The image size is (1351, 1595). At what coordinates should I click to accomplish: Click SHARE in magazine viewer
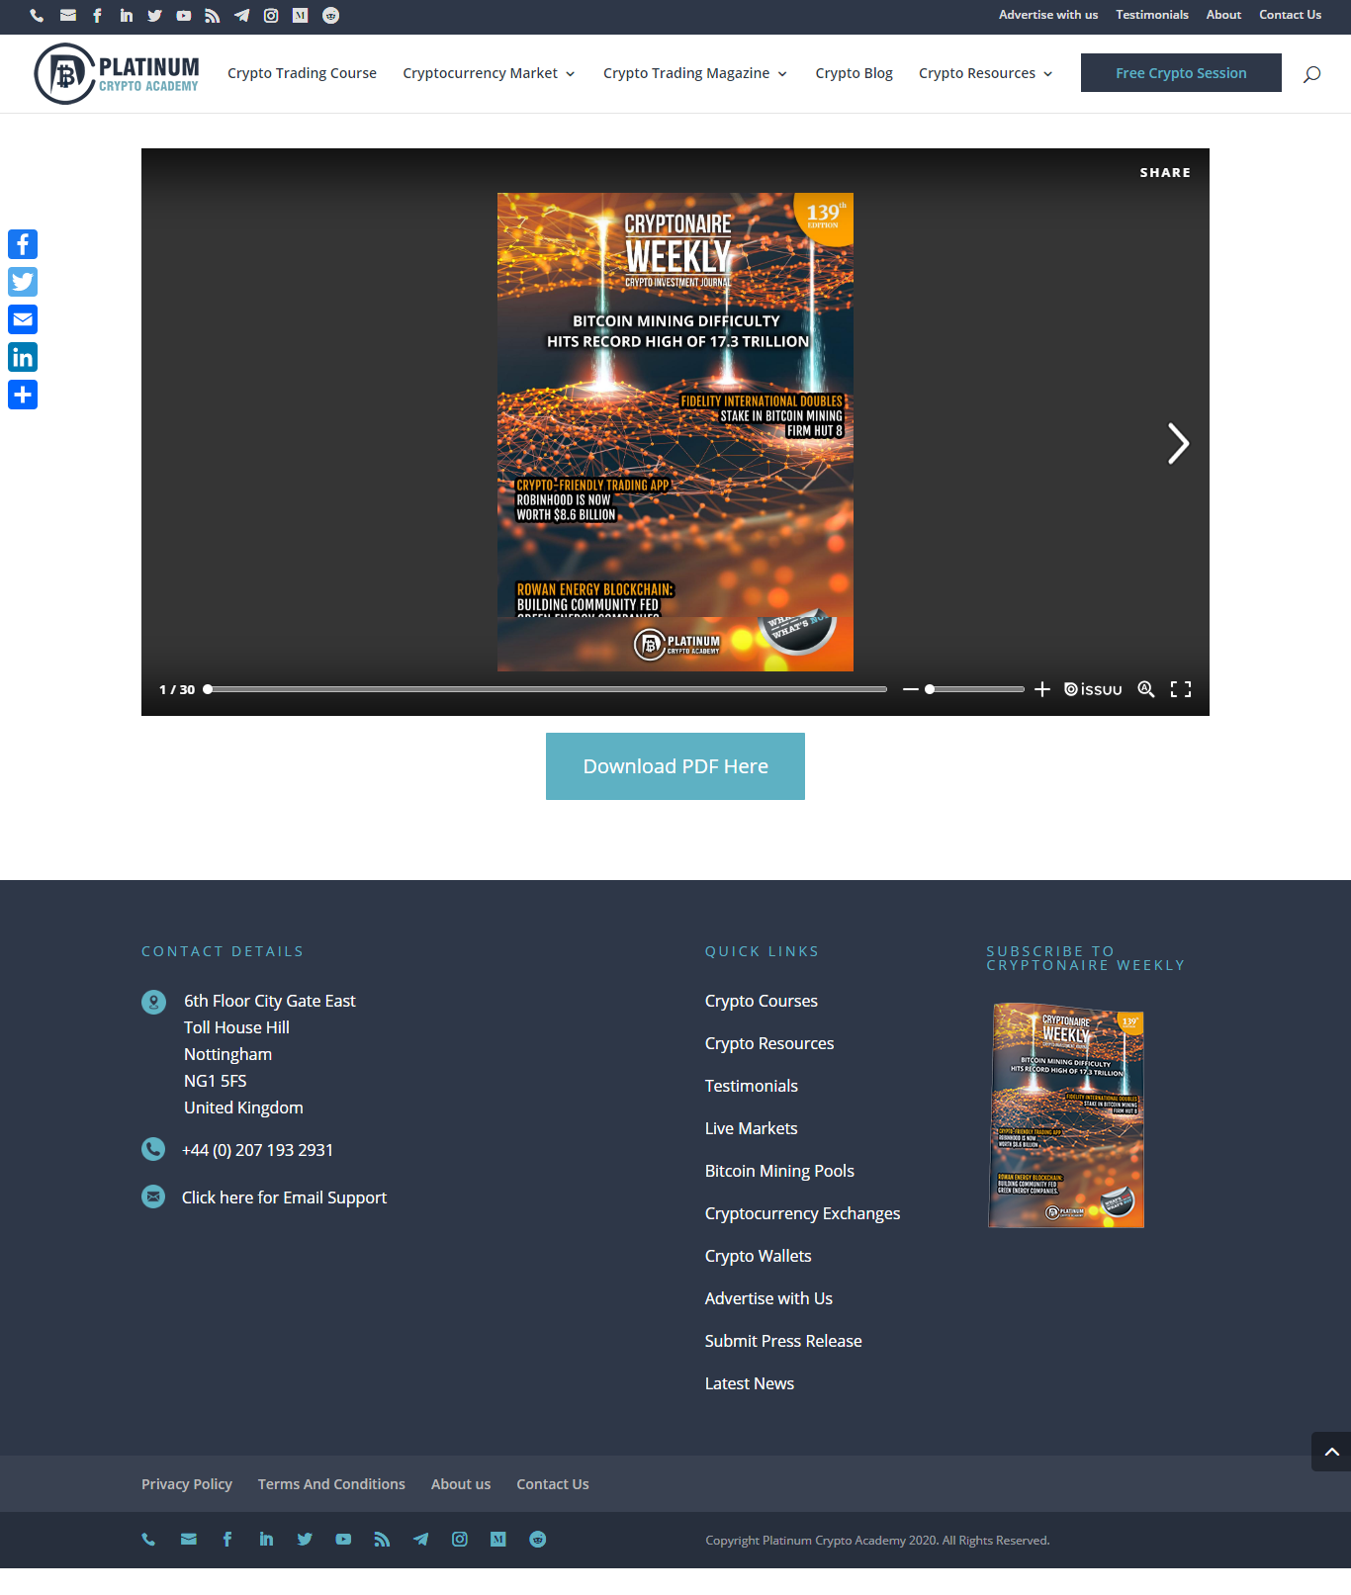click(1165, 172)
